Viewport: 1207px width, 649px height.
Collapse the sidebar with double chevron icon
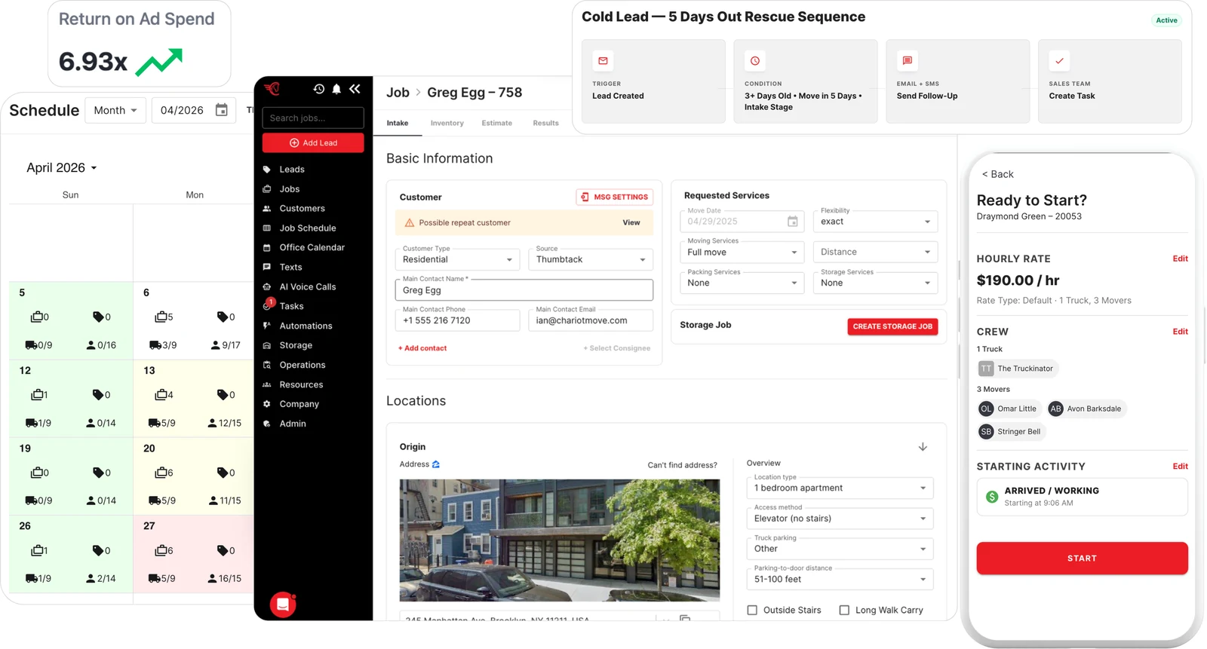click(355, 89)
